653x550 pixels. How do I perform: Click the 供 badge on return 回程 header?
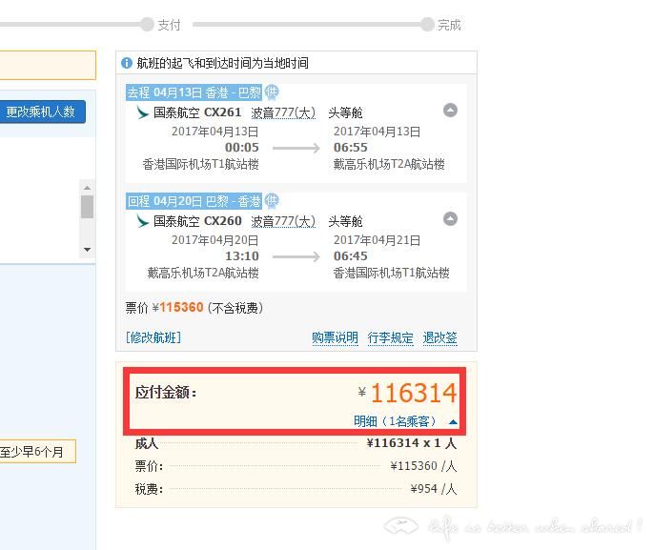tap(273, 201)
